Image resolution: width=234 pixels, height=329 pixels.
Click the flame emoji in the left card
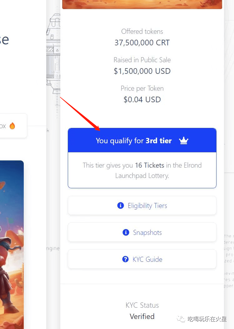pyautogui.click(x=12, y=126)
